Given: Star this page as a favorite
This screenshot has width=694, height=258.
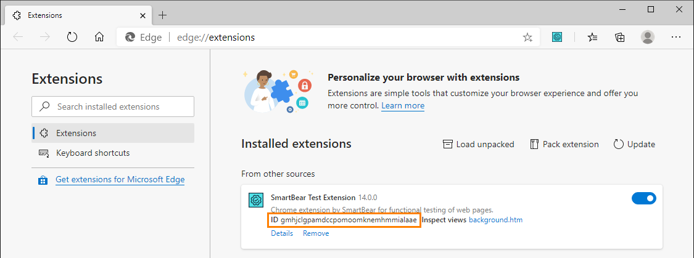Looking at the screenshot, I should pos(527,38).
